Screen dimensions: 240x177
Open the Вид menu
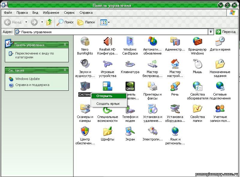point(35,13)
